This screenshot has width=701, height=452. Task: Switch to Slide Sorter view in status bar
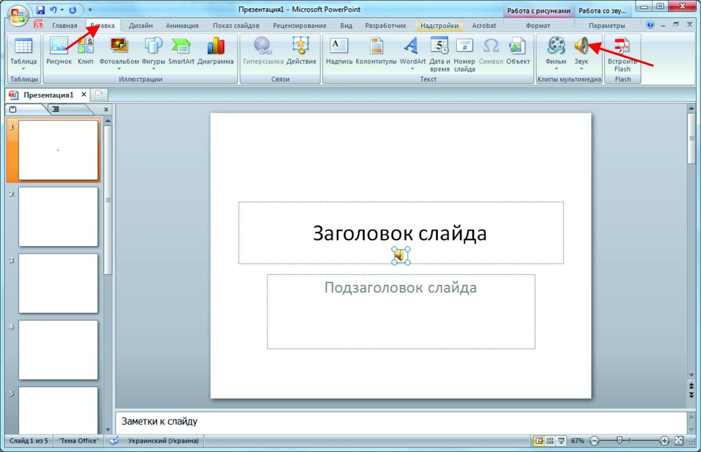click(550, 441)
